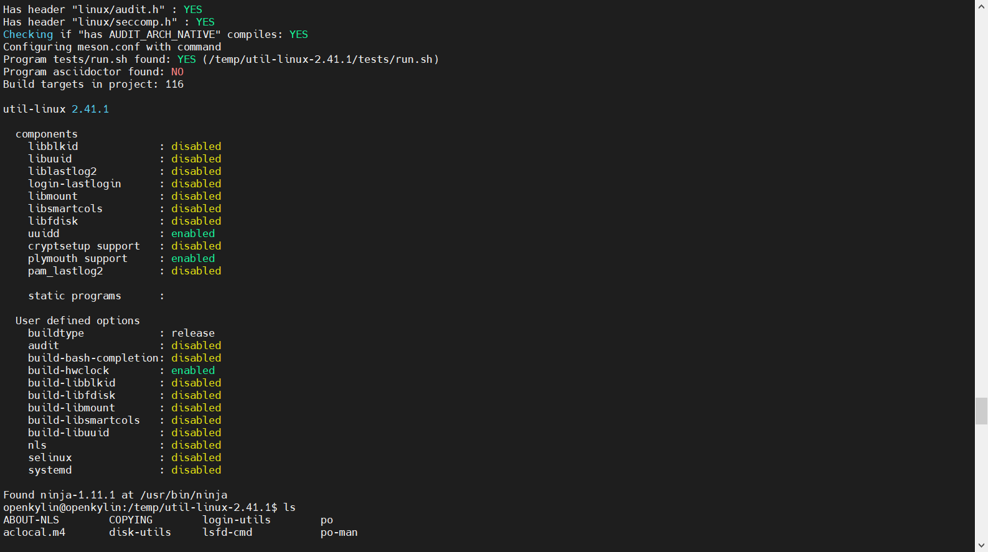Click the 'liblastlog2' component row
988x552 pixels.
[x=125, y=171]
